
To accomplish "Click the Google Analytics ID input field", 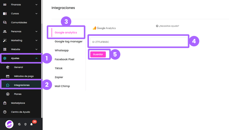I will click(x=138, y=42).
